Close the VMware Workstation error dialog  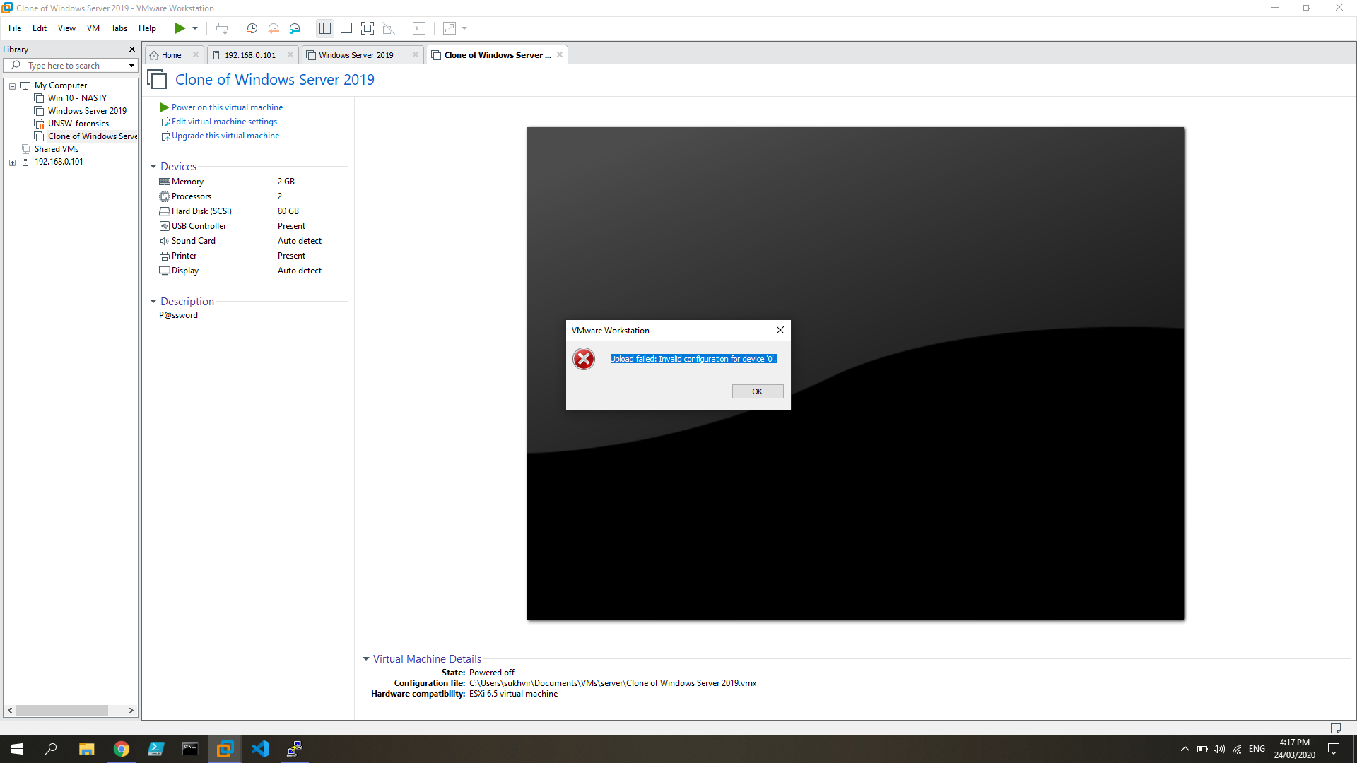pyautogui.click(x=780, y=330)
